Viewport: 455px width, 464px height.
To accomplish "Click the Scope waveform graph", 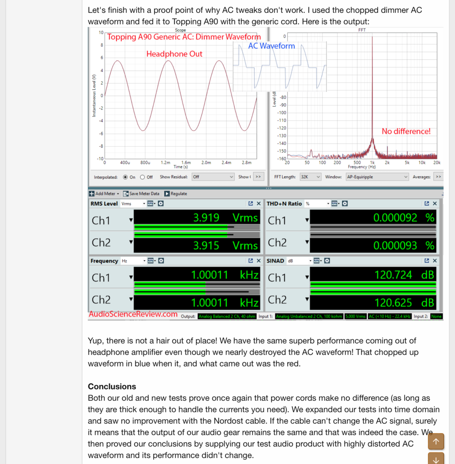I will [x=181, y=96].
